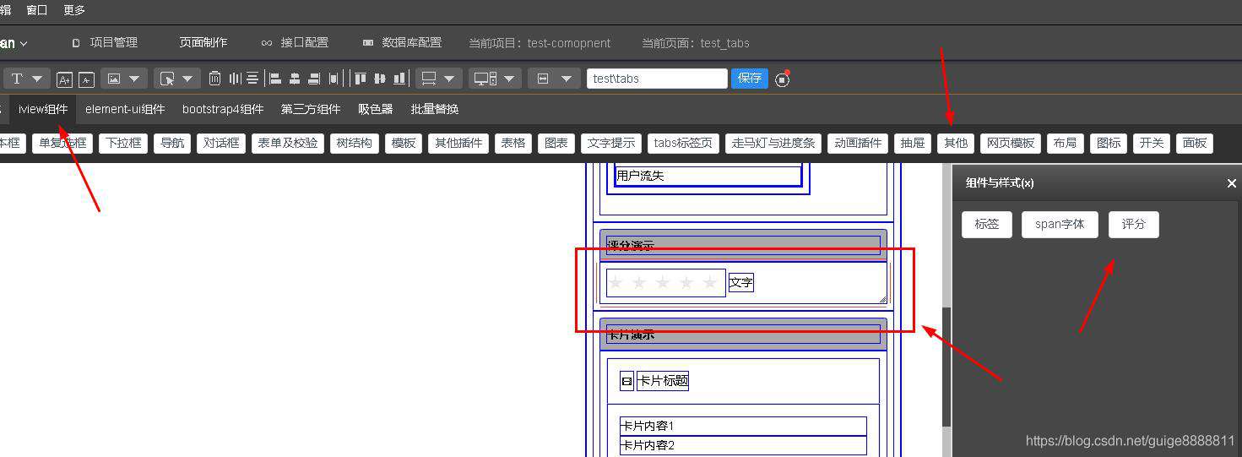The image size is (1242, 457).
Task: Click the align horizontal center icon
Action: (x=295, y=79)
